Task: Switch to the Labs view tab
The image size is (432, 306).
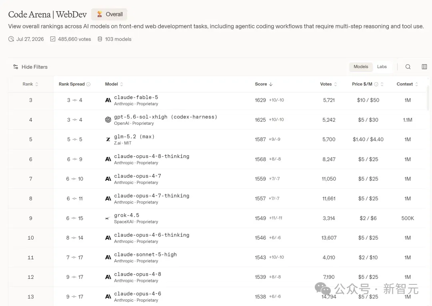Action: (x=382, y=67)
